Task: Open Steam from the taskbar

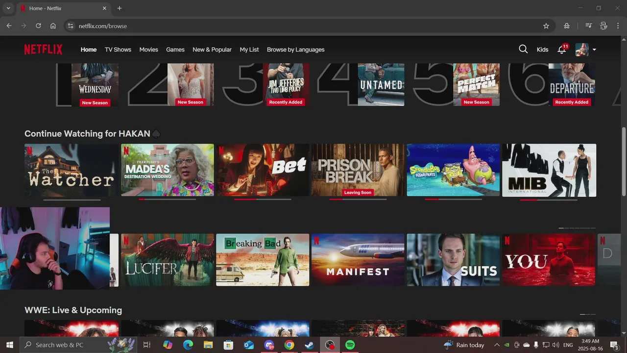Action: click(309, 345)
